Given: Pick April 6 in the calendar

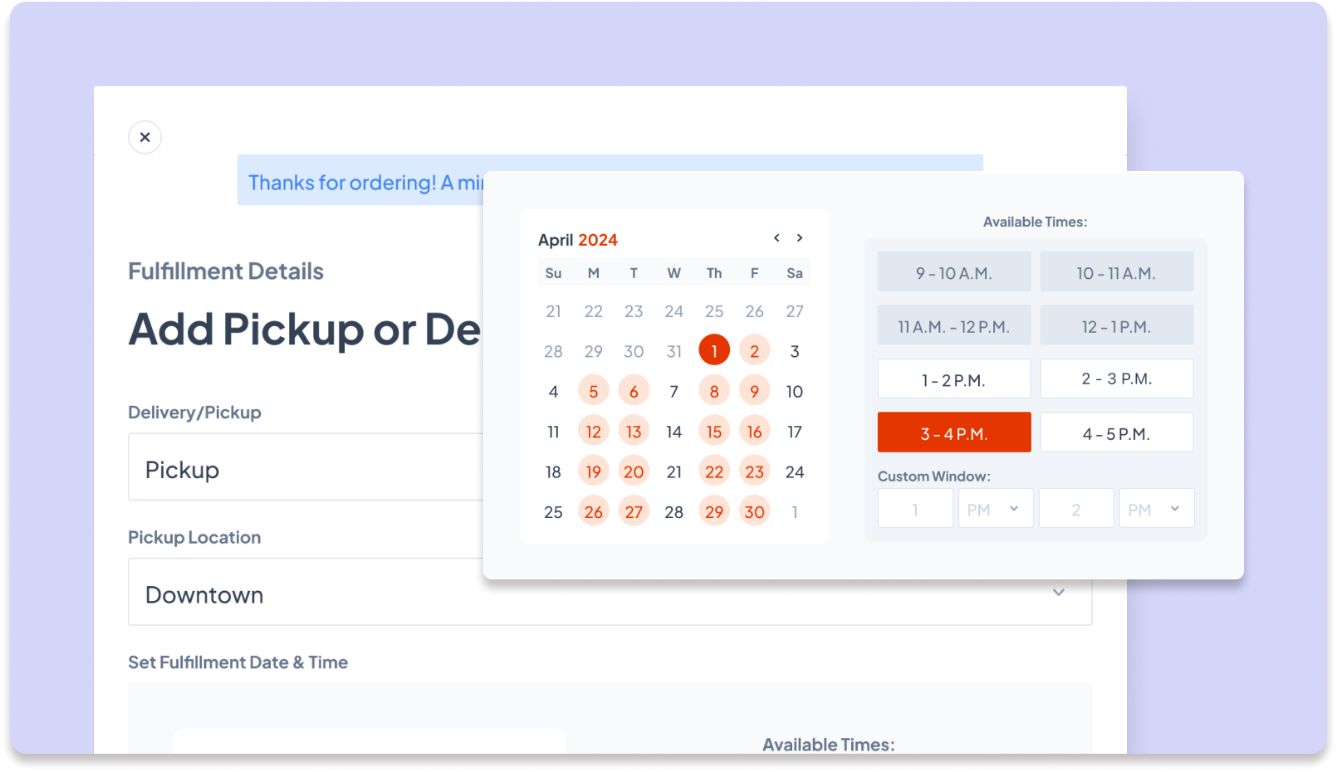Looking at the screenshot, I should click(x=634, y=391).
